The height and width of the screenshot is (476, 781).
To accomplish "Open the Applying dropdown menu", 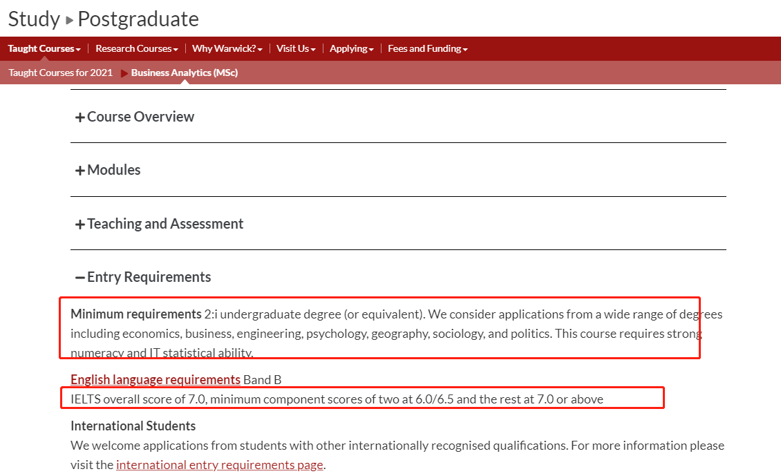I will coord(351,48).
